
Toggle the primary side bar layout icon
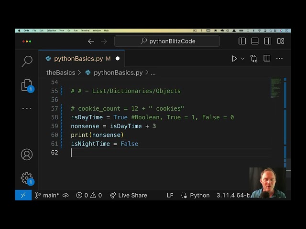(242, 41)
